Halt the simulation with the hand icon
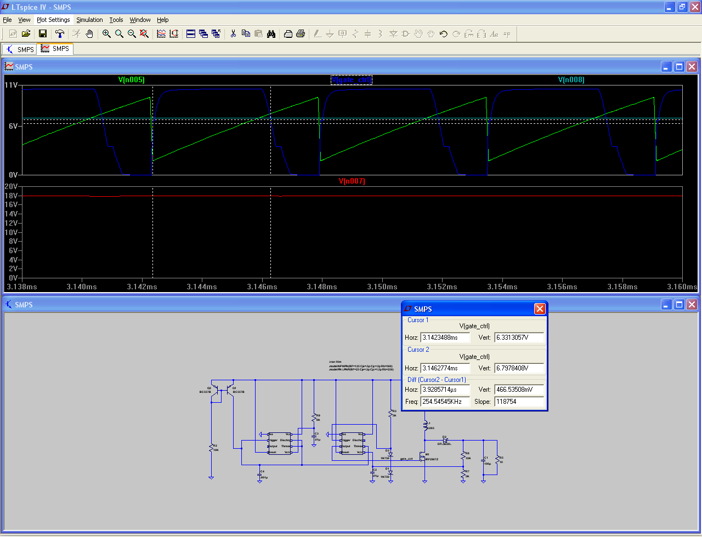702x537 pixels. point(89,34)
